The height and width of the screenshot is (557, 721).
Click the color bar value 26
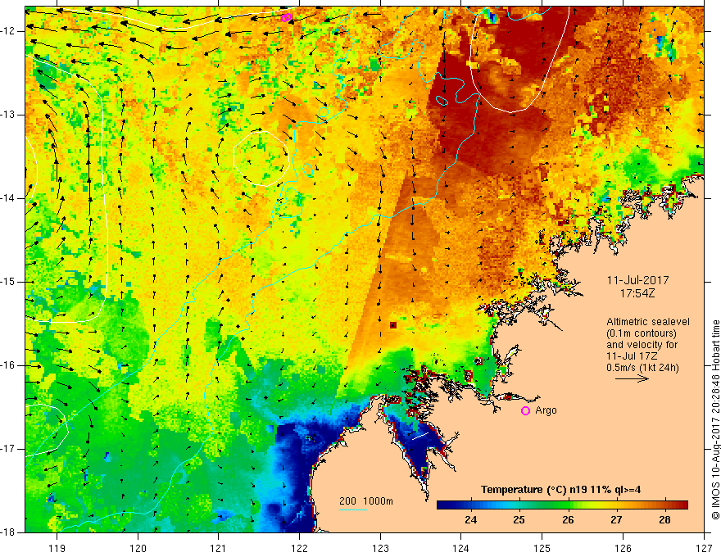click(x=568, y=520)
